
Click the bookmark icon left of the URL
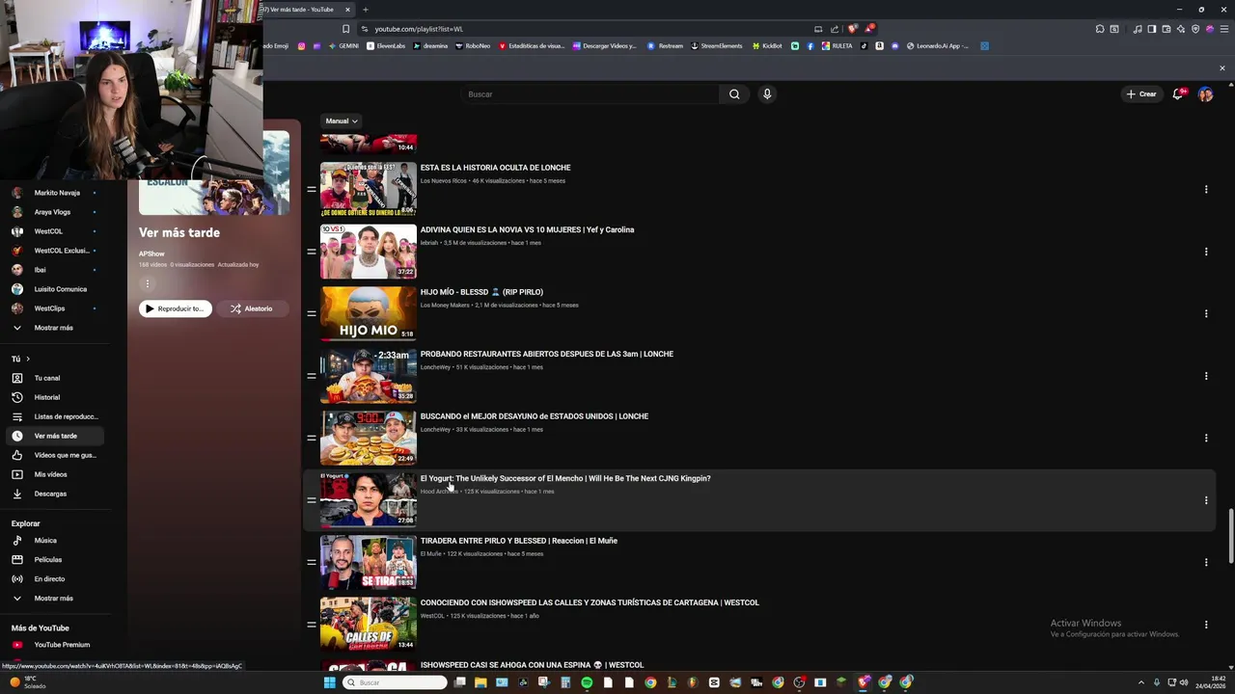[x=346, y=29]
